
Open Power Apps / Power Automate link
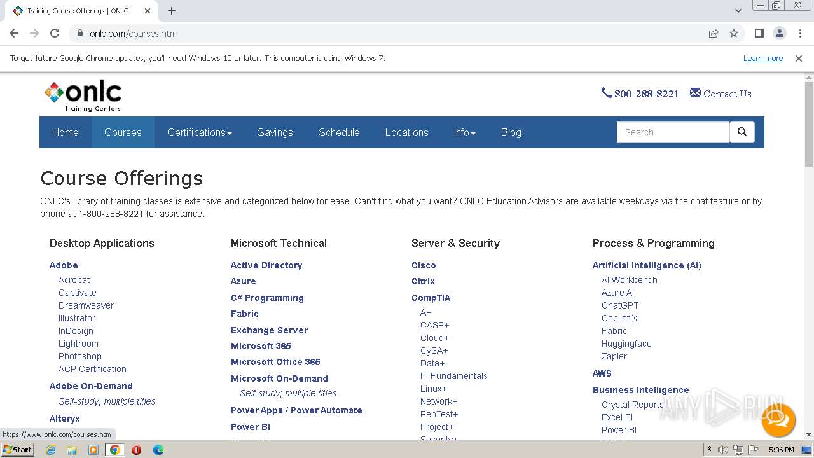296,410
